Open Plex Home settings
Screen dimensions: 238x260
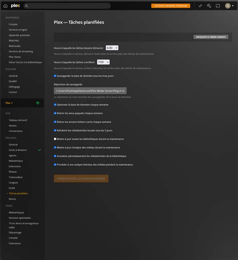[x=15, y=57]
